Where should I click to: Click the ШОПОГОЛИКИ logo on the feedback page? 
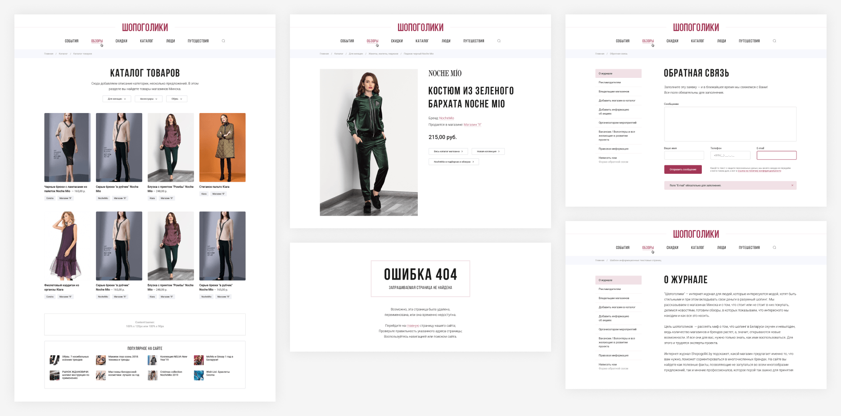tap(696, 27)
